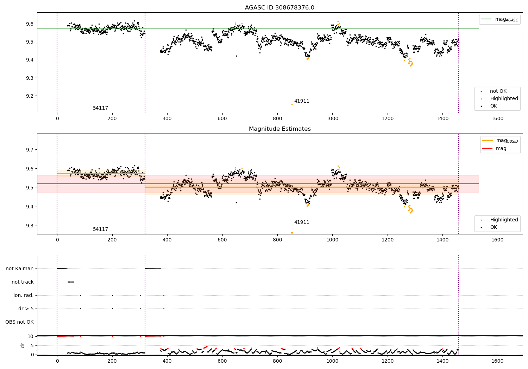This screenshot has width=528, height=369.
Task: Click the 'dr > 5' y-axis label
Action: (26, 309)
